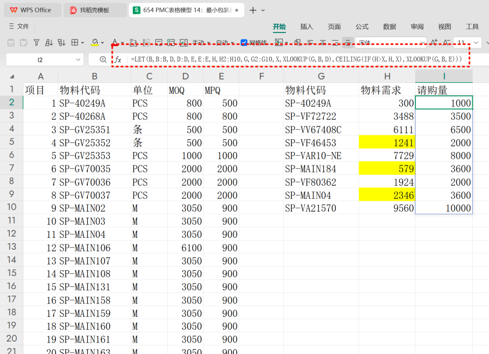Switch to the 页面 ribbon tab
Screen dimensions: 489x354
click(334, 27)
